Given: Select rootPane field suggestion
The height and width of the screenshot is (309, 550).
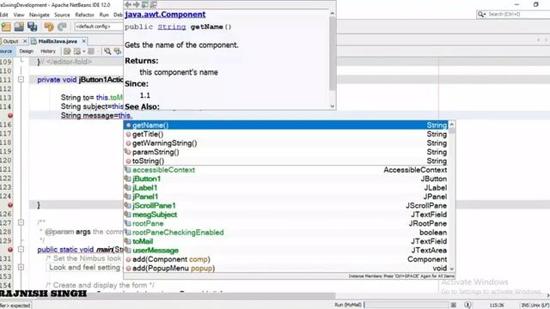Looking at the screenshot, I should tap(286, 223).
